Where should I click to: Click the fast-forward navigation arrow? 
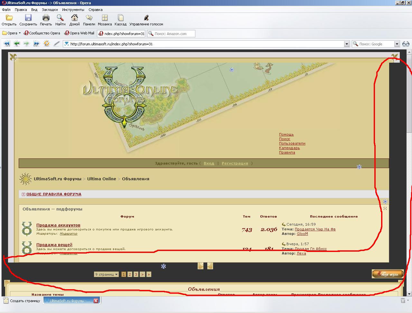click(x=36, y=44)
